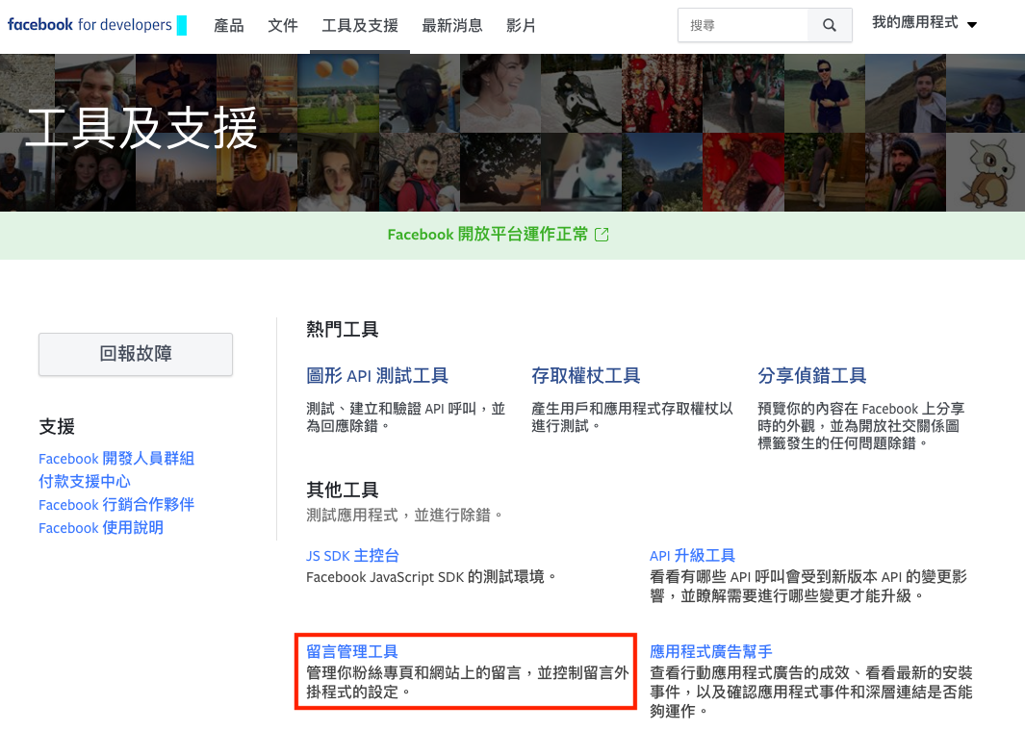1025x730 pixels.
Task: Click the 支援 sidebar heading
Action: pyautogui.click(x=57, y=427)
